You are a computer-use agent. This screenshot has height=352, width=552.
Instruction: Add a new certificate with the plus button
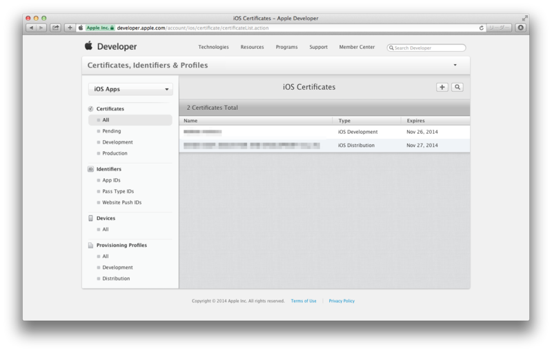pyautogui.click(x=442, y=87)
